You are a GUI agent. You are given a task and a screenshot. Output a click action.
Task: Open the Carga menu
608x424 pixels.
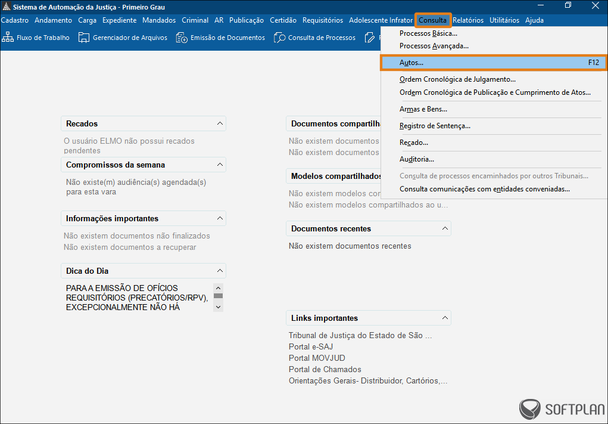tap(88, 20)
